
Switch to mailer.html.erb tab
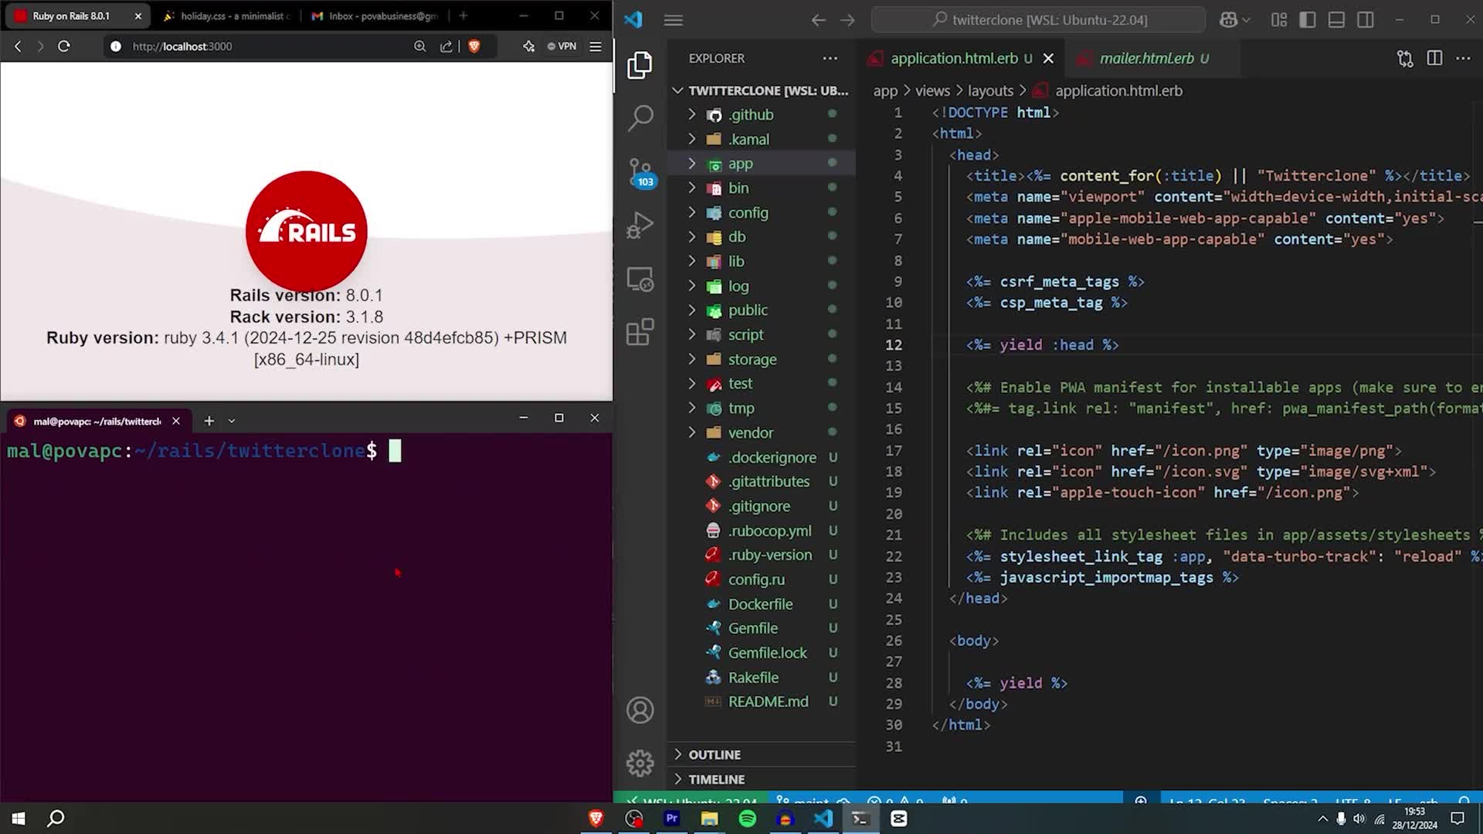point(1145,59)
